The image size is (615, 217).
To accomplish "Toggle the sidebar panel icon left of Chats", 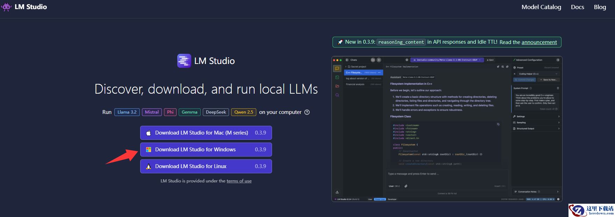I will coord(347,60).
